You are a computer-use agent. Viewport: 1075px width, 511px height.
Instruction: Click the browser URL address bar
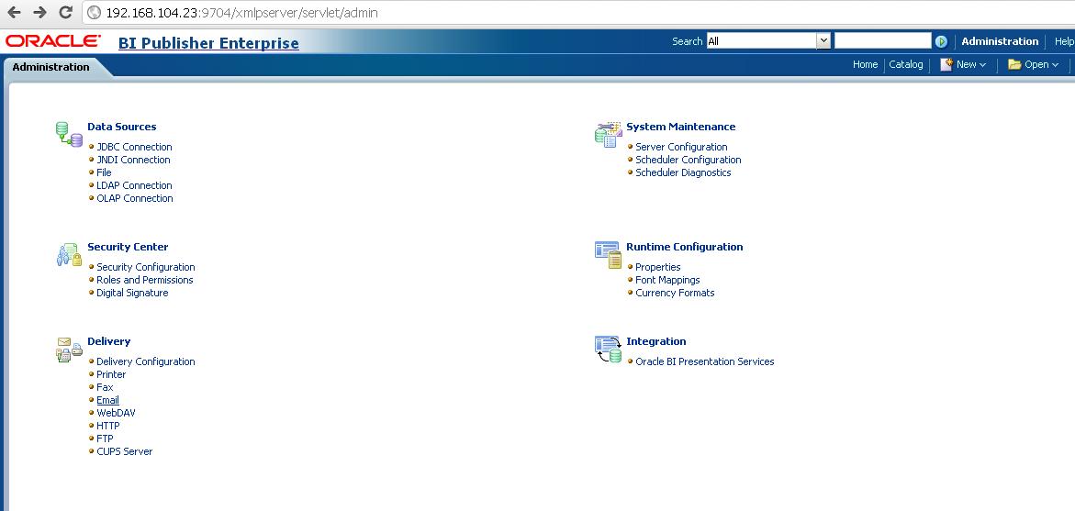click(x=579, y=12)
